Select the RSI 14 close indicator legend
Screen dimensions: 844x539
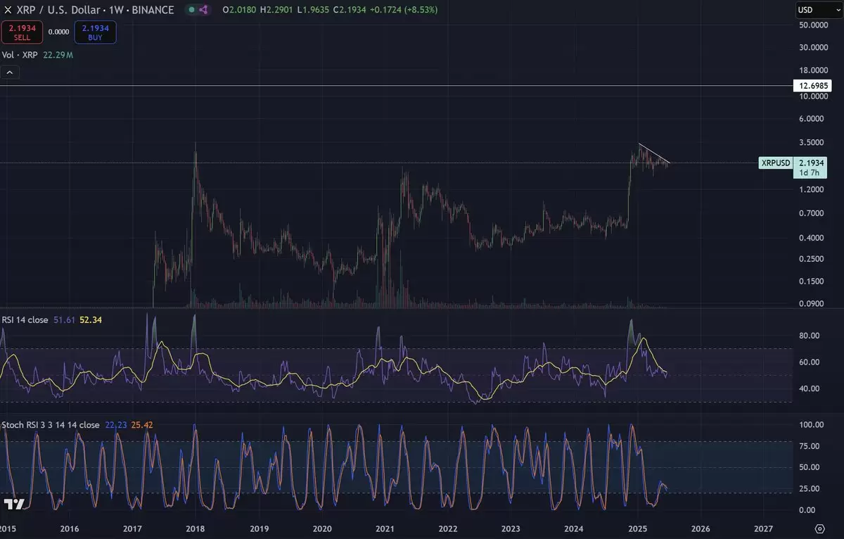click(25, 319)
